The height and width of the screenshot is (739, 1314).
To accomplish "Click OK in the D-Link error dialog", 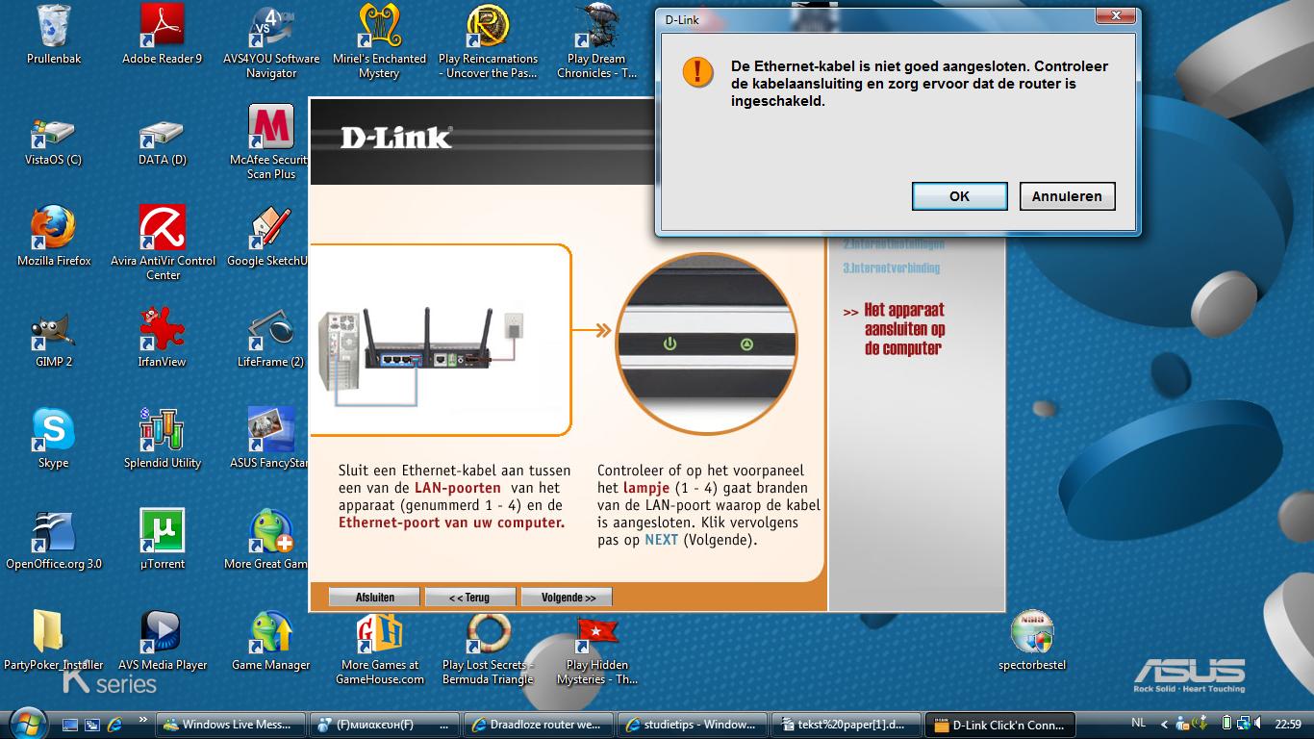I will click(x=959, y=196).
